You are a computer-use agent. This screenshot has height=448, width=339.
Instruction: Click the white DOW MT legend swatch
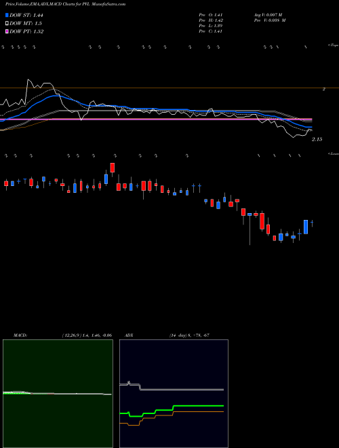click(x=7, y=23)
